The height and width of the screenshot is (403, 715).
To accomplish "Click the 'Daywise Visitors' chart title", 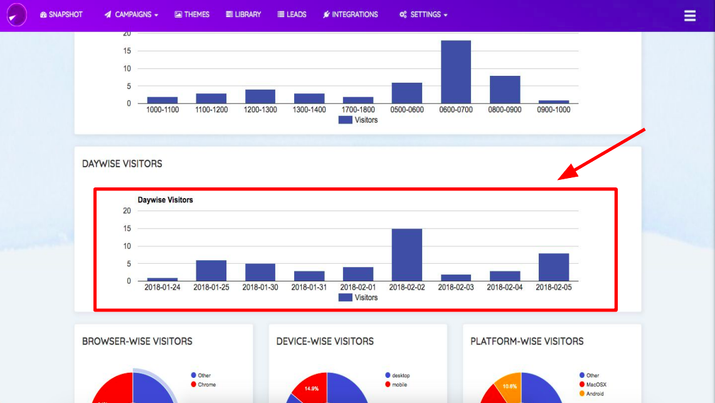I will 165,200.
